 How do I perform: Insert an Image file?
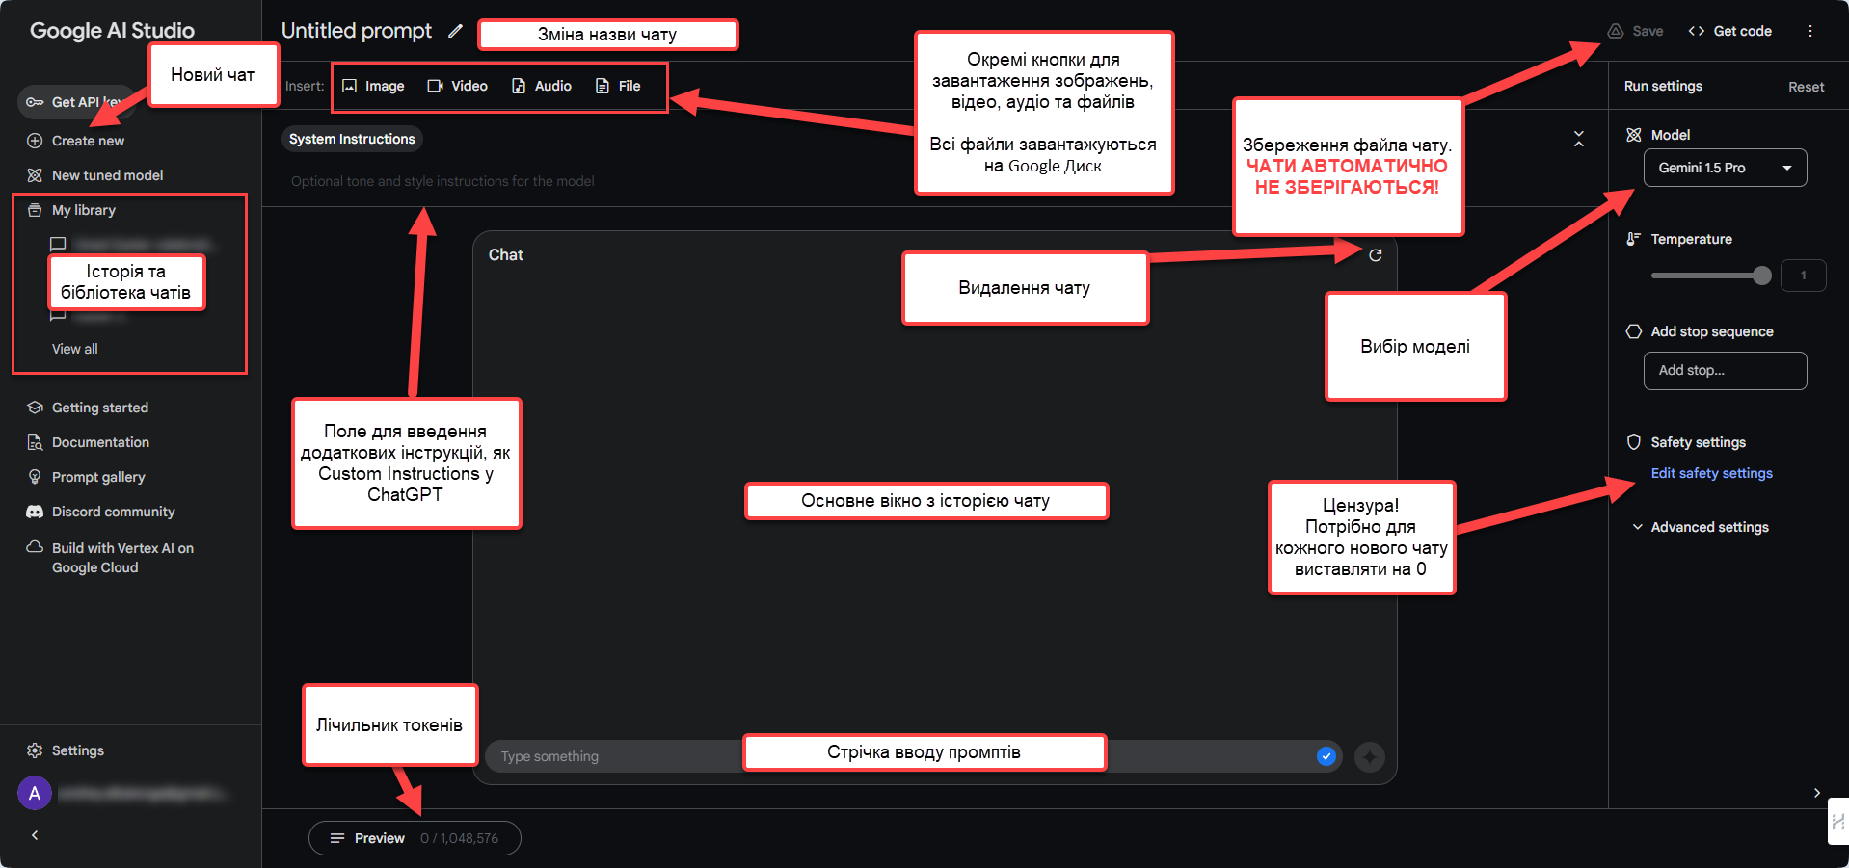click(373, 86)
